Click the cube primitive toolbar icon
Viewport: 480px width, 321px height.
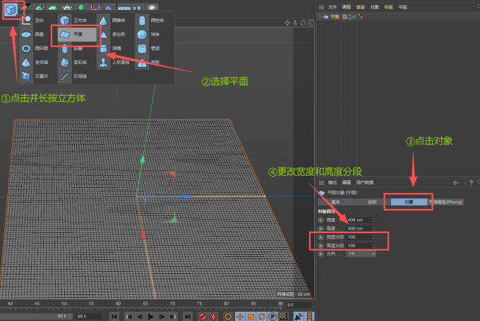(12, 11)
